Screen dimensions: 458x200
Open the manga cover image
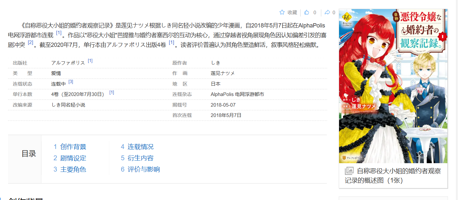393,86
